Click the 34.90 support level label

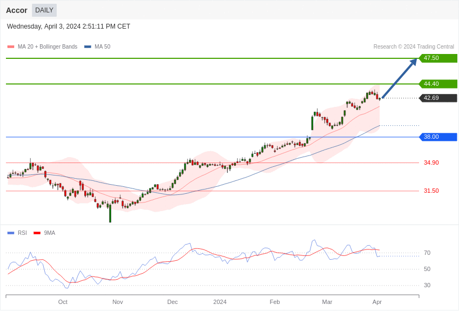pyautogui.click(x=431, y=163)
